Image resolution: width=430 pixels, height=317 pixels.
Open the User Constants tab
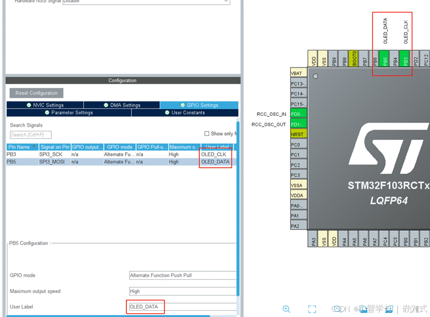[185, 113]
